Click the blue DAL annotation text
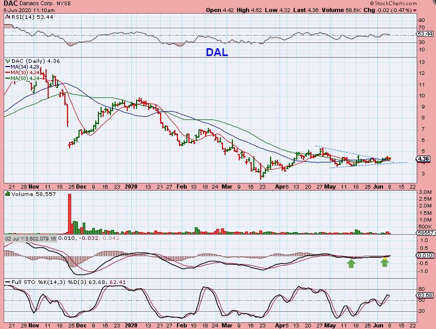Viewport: 436px width, 329px height. pos(217,52)
